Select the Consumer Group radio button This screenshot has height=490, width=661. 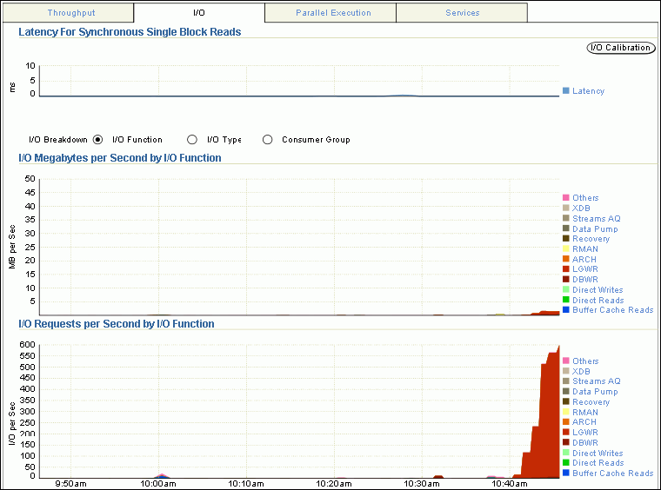click(x=268, y=140)
